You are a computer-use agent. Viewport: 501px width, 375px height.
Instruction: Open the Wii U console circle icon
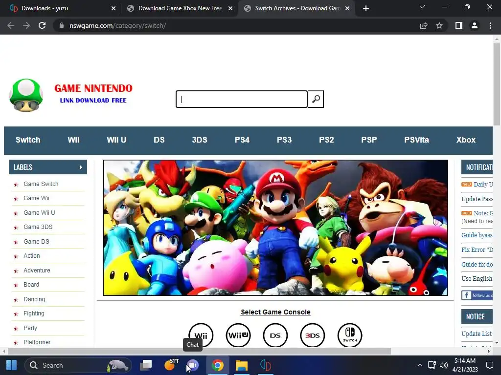238,335
